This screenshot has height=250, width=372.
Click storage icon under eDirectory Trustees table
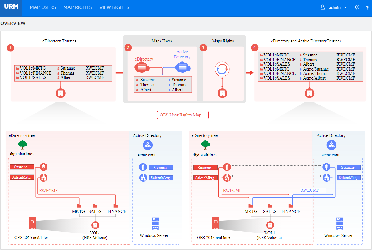(x=60, y=93)
